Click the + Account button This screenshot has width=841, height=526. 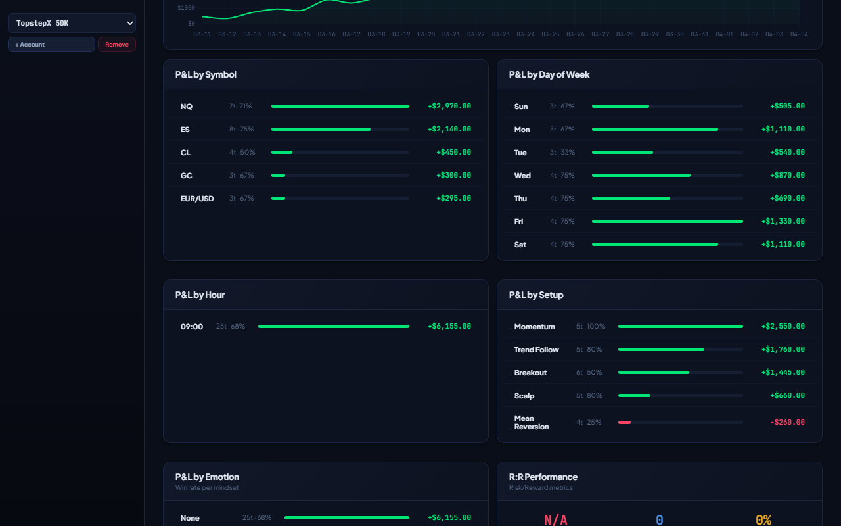pyautogui.click(x=51, y=44)
